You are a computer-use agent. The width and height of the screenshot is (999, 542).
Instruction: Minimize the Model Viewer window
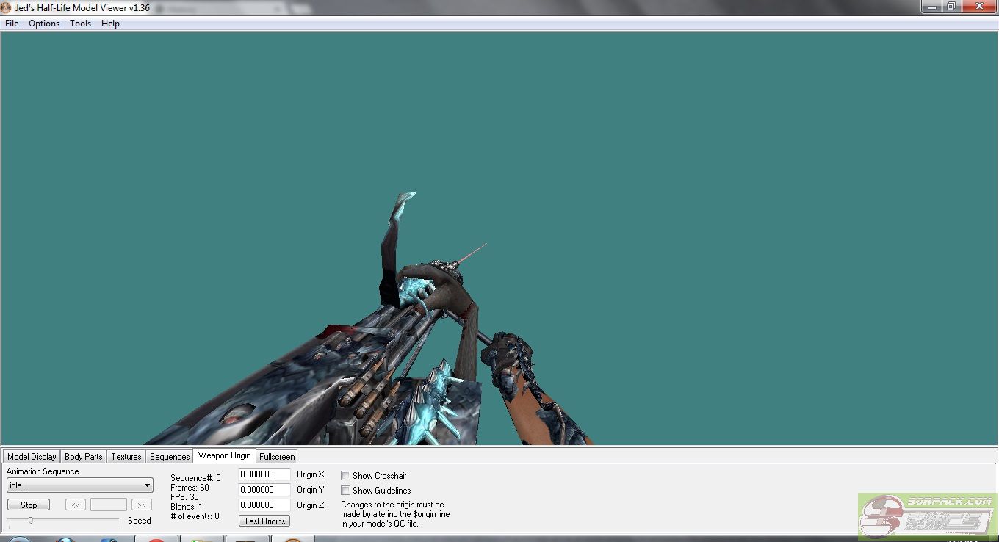[932, 6]
